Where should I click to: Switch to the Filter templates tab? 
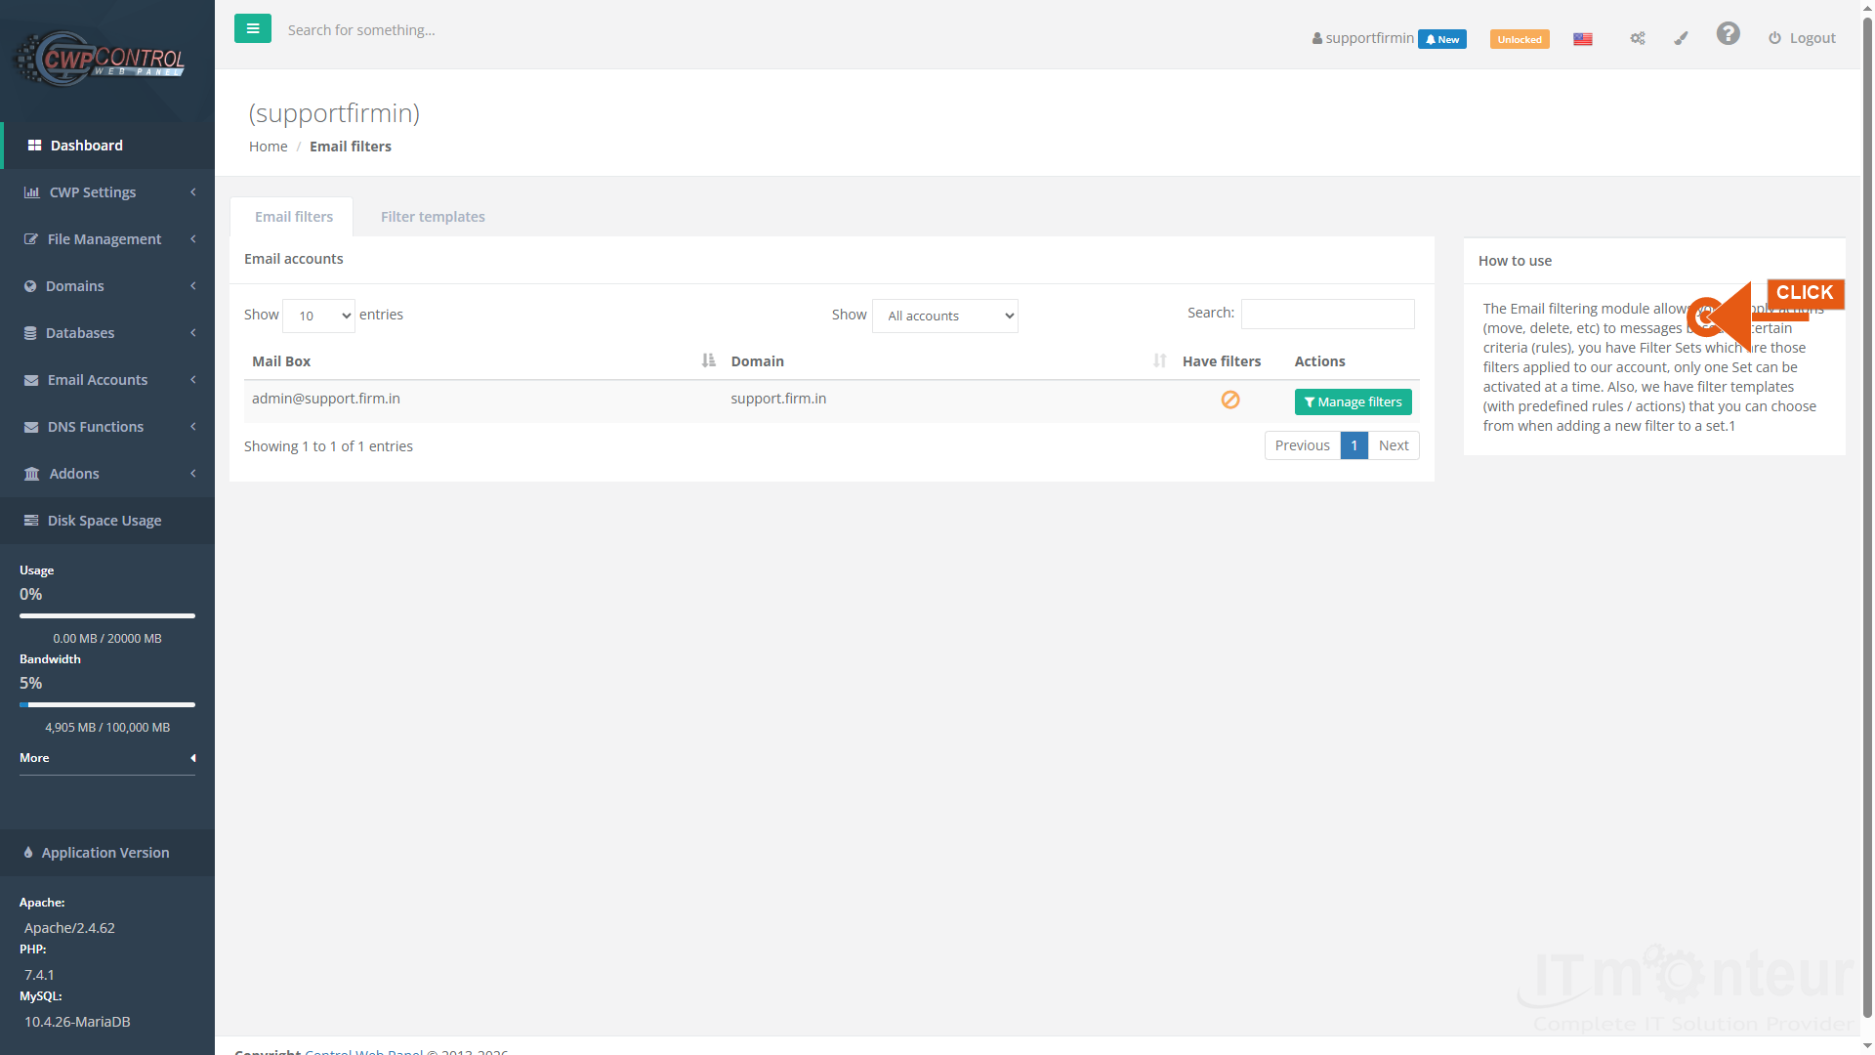(x=433, y=217)
